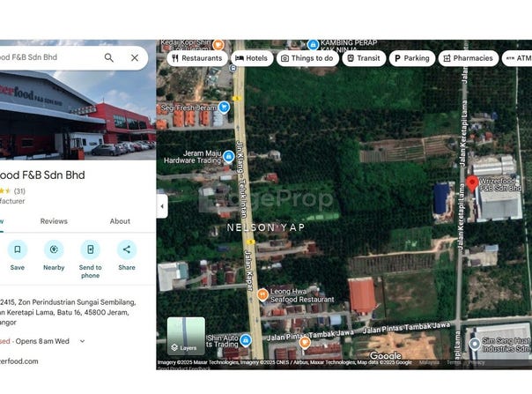Select the Parking filter chip

click(412, 58)
